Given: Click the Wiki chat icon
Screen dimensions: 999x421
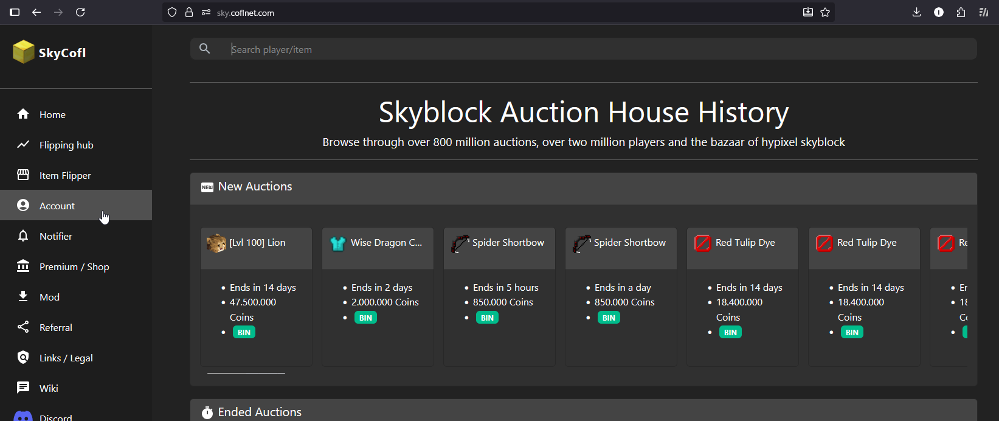Looking at the screenshot, I should click(23, 388).
